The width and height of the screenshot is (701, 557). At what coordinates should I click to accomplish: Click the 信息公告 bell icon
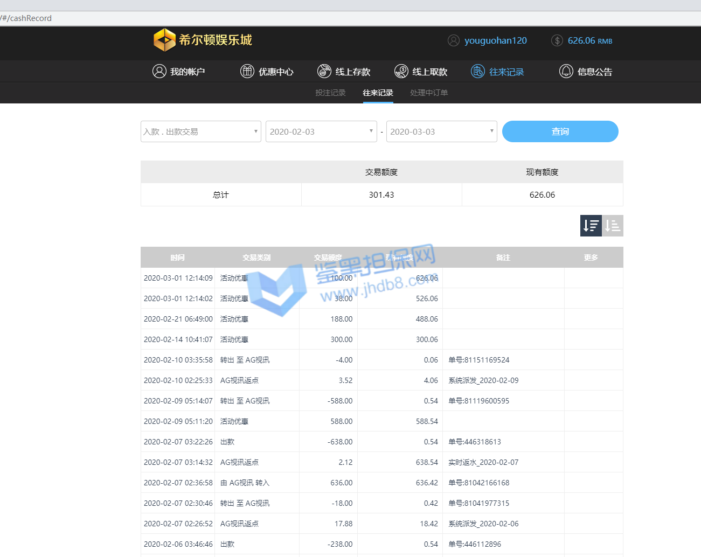coord(566,71)
